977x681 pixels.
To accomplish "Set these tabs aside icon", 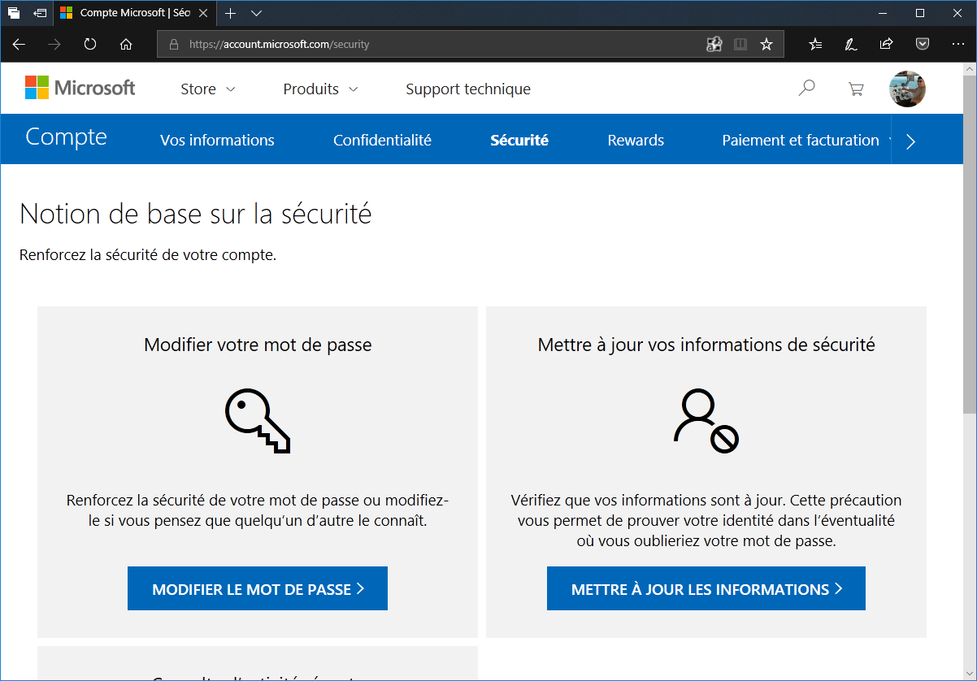I will (40, 13).
